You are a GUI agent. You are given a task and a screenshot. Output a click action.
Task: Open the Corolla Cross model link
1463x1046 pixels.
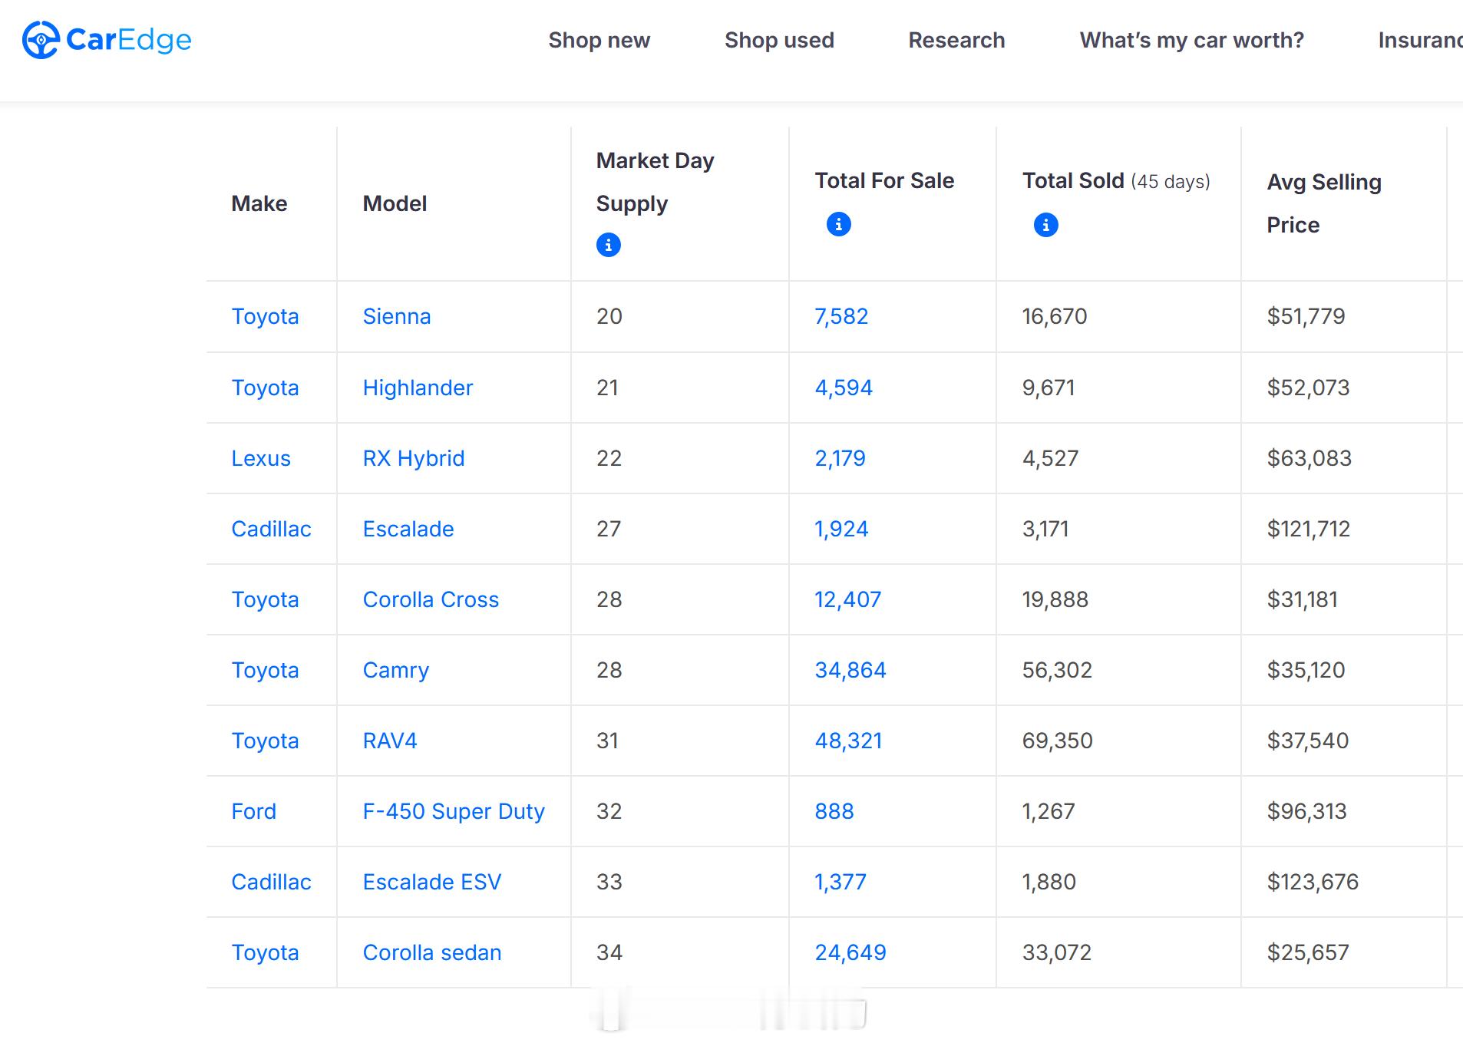tap(431, 599)
